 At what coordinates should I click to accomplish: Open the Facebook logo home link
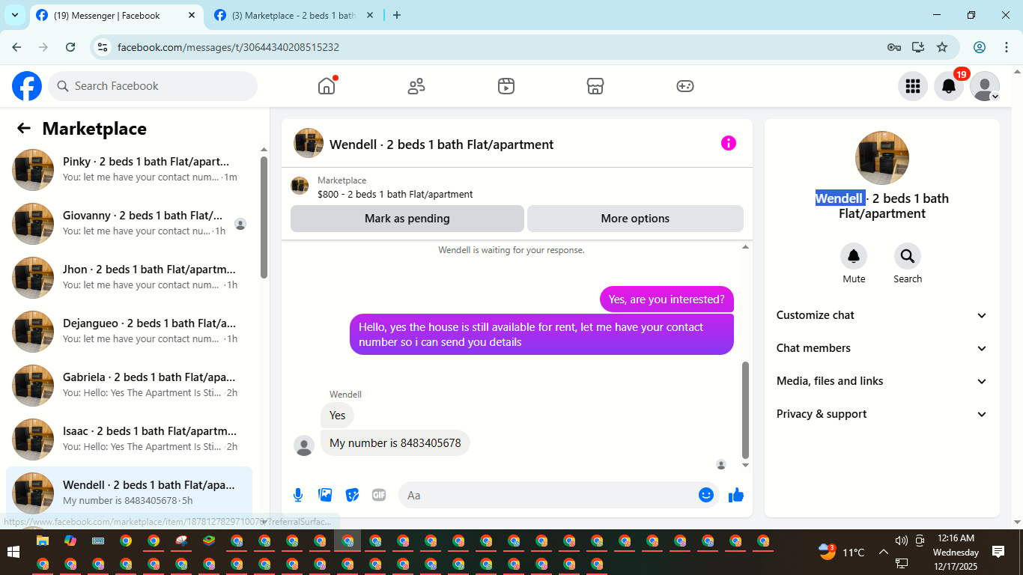(x=27, y=86)
